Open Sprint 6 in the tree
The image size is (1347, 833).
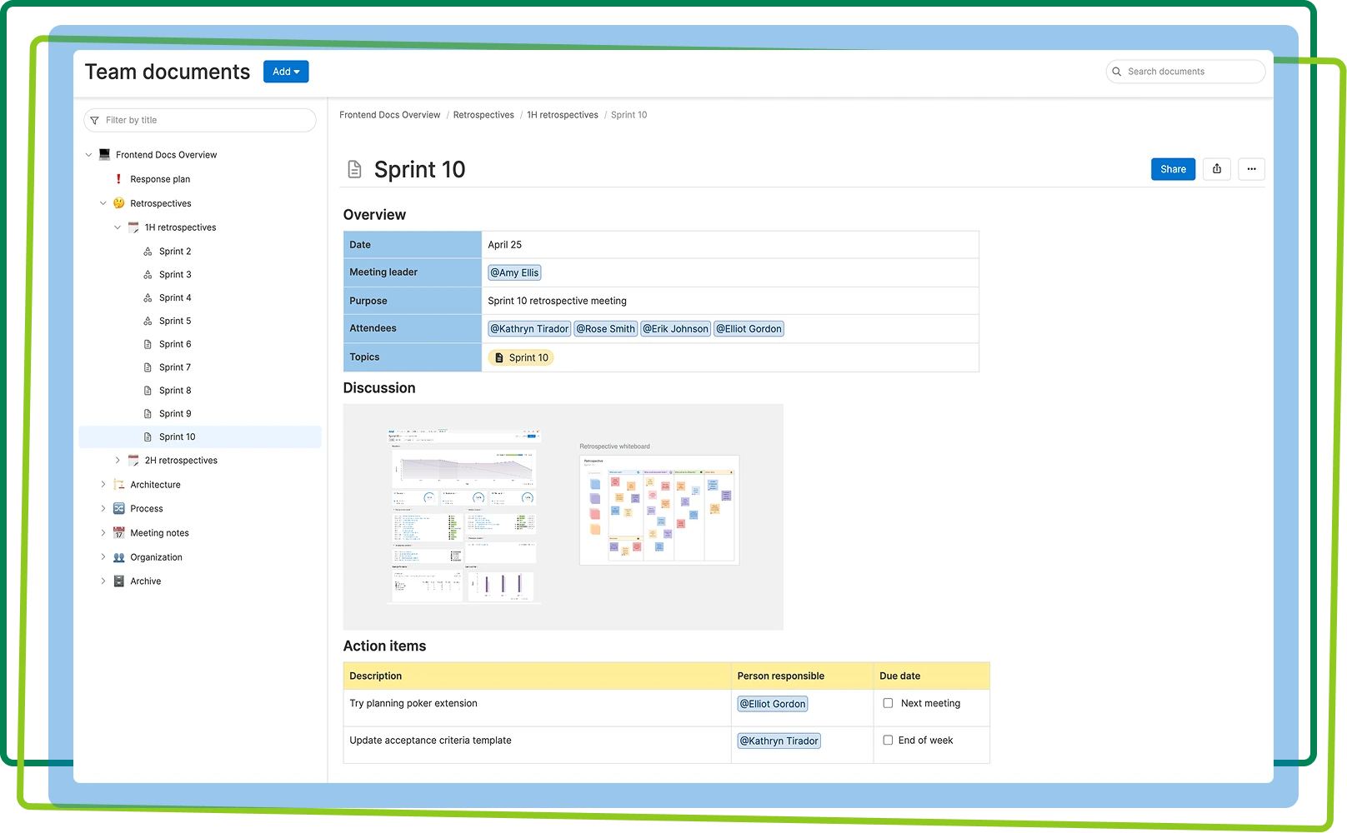(175, 344)
